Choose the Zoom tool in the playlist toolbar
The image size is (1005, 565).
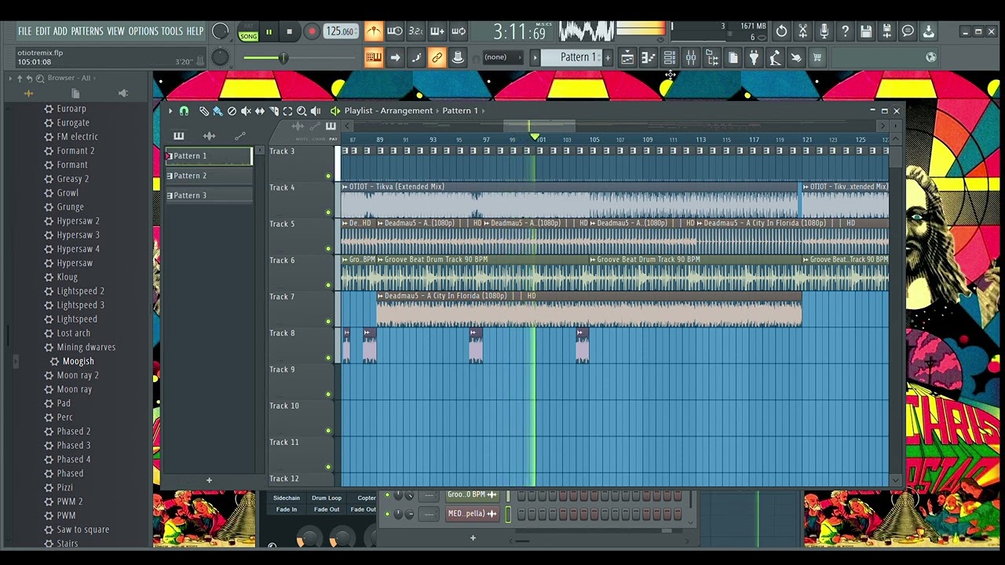301,111
